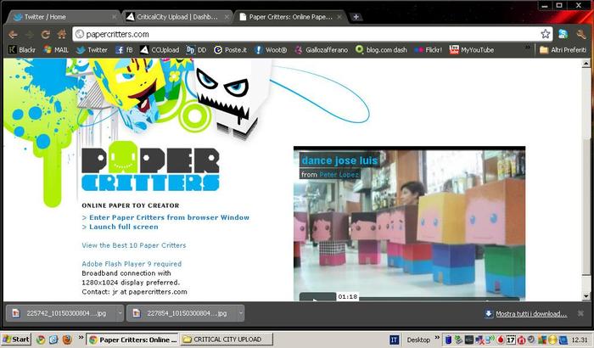Viewport: 594px width, 348px height.
Task: Open the dance jose luis video title
Action: [339, 160]
